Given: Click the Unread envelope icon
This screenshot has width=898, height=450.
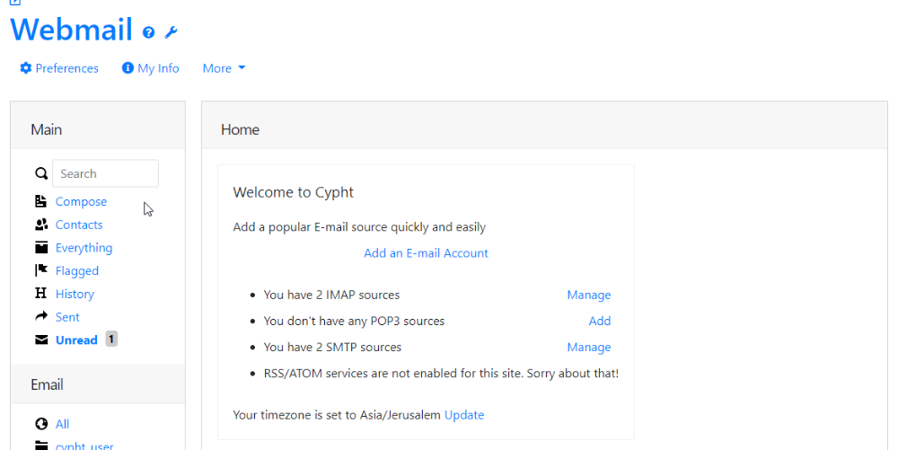Looking at the screenshot, I should (x=41, y=340).
